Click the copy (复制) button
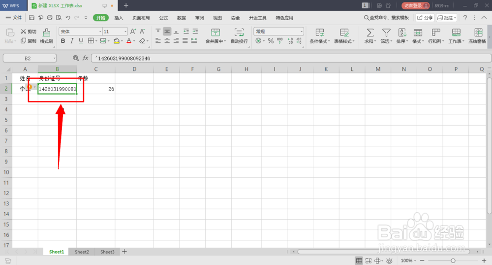This screenshot has width=492, height=265. (28, 41)
